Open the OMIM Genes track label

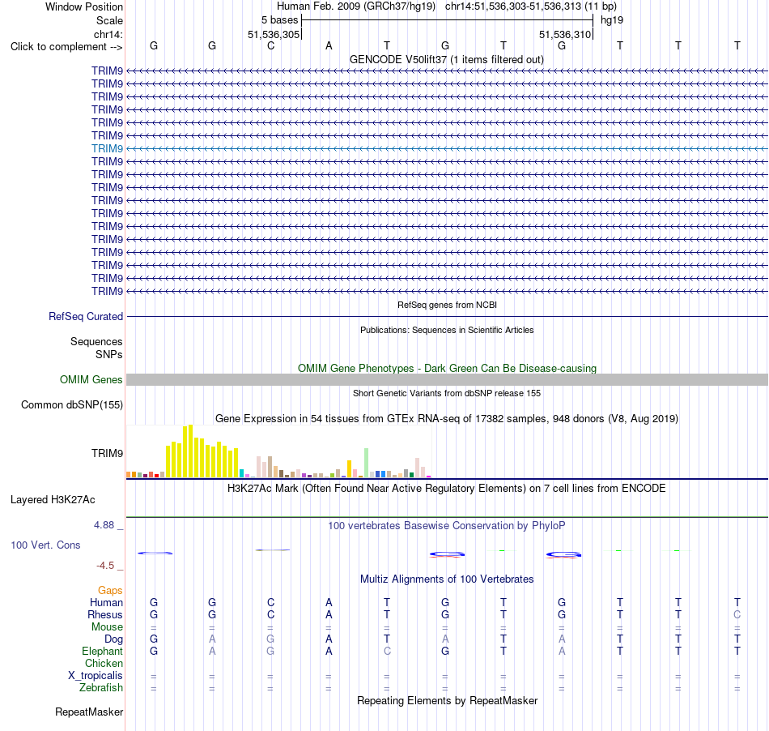pos(91,379)
